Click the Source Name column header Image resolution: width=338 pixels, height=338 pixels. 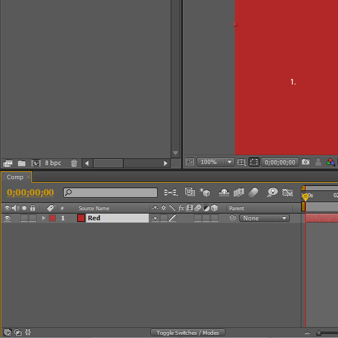(94, 208)
